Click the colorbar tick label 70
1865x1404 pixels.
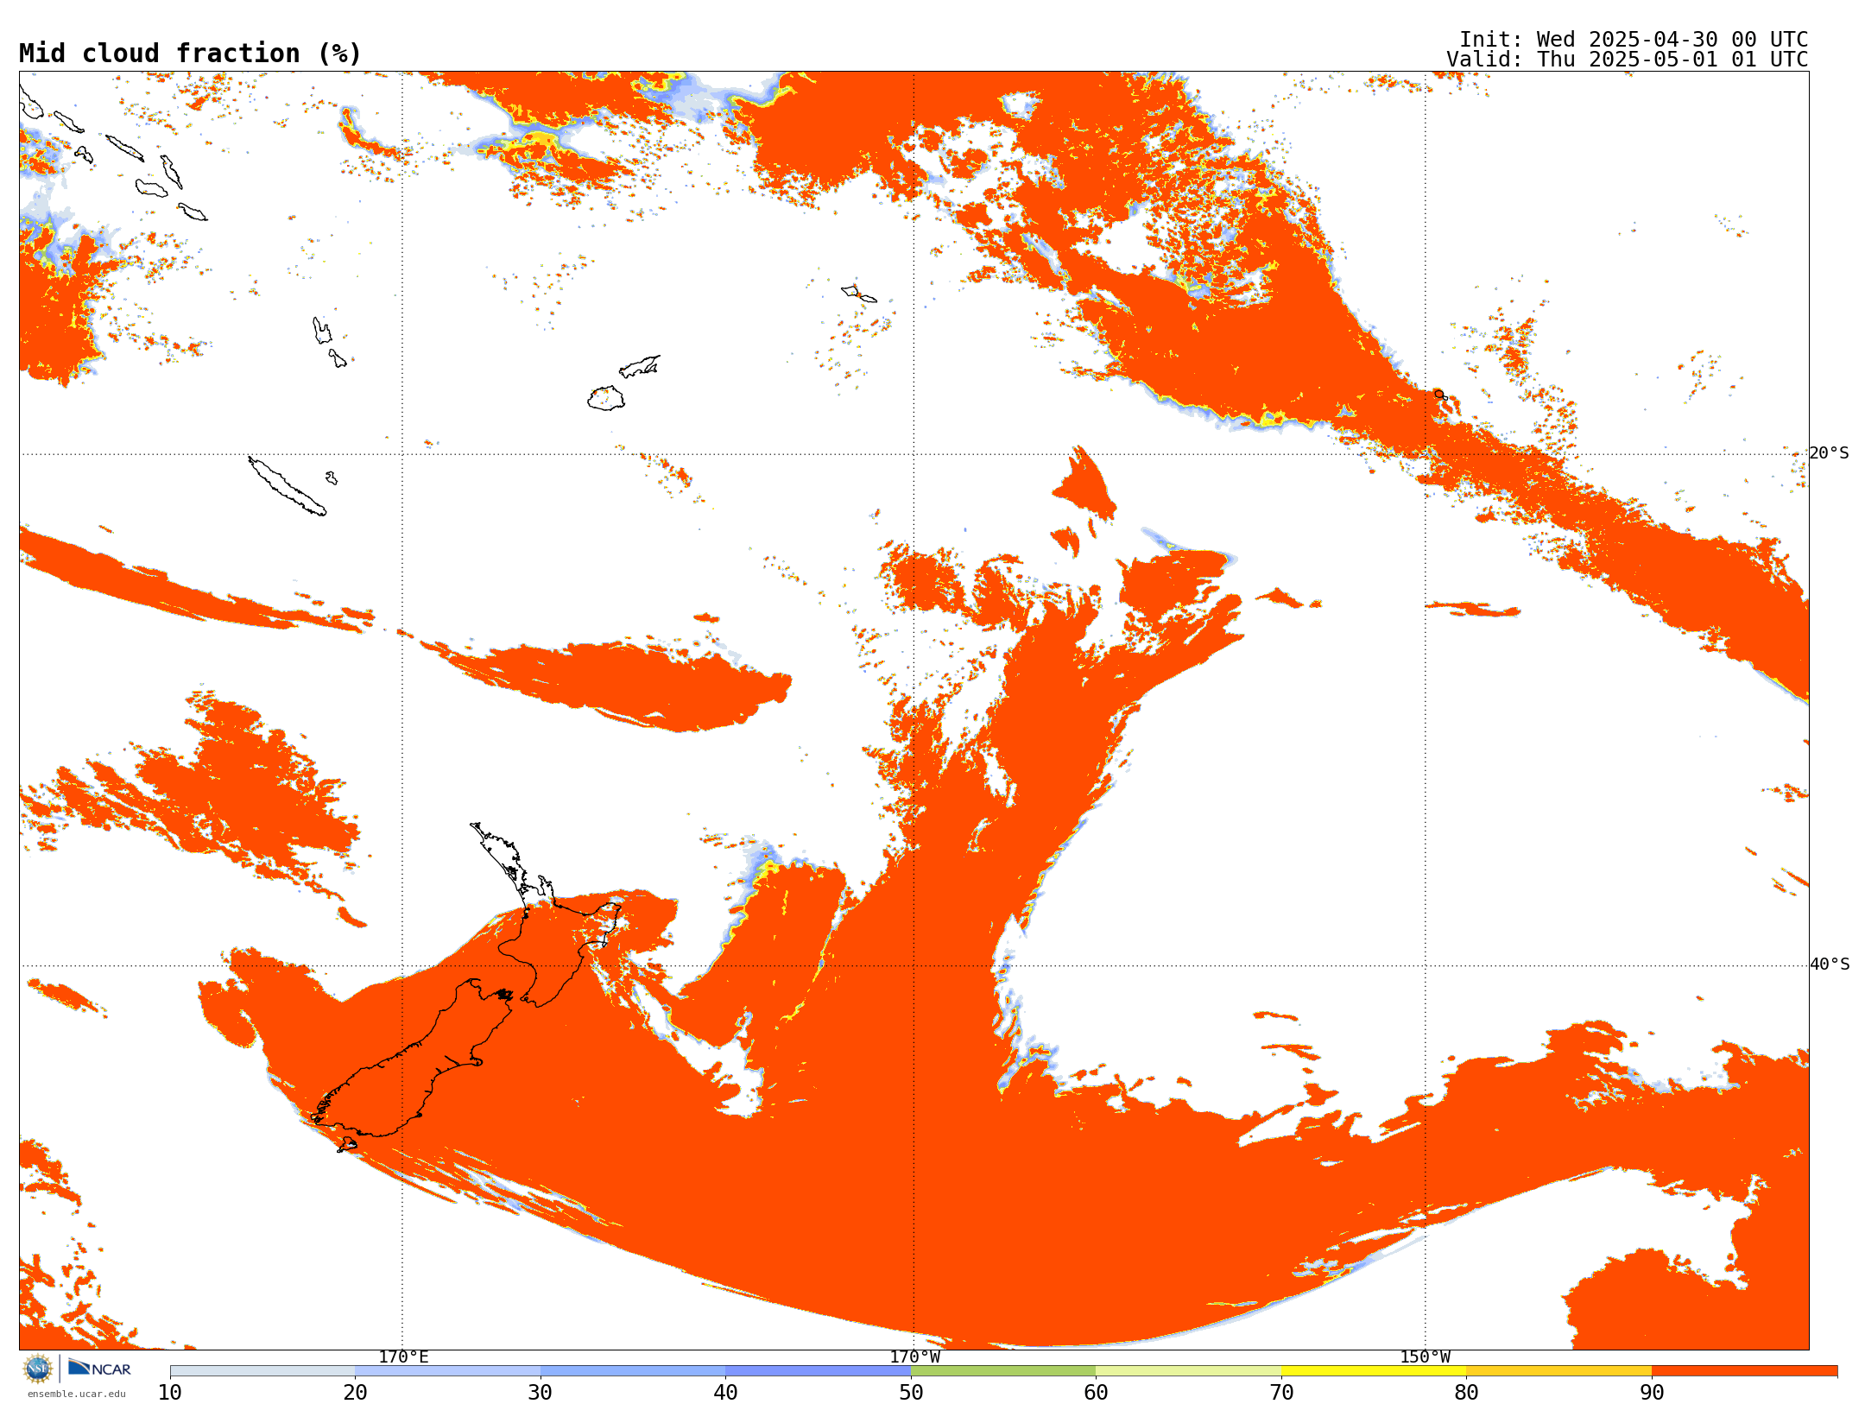click(x=1281, y=1392)
